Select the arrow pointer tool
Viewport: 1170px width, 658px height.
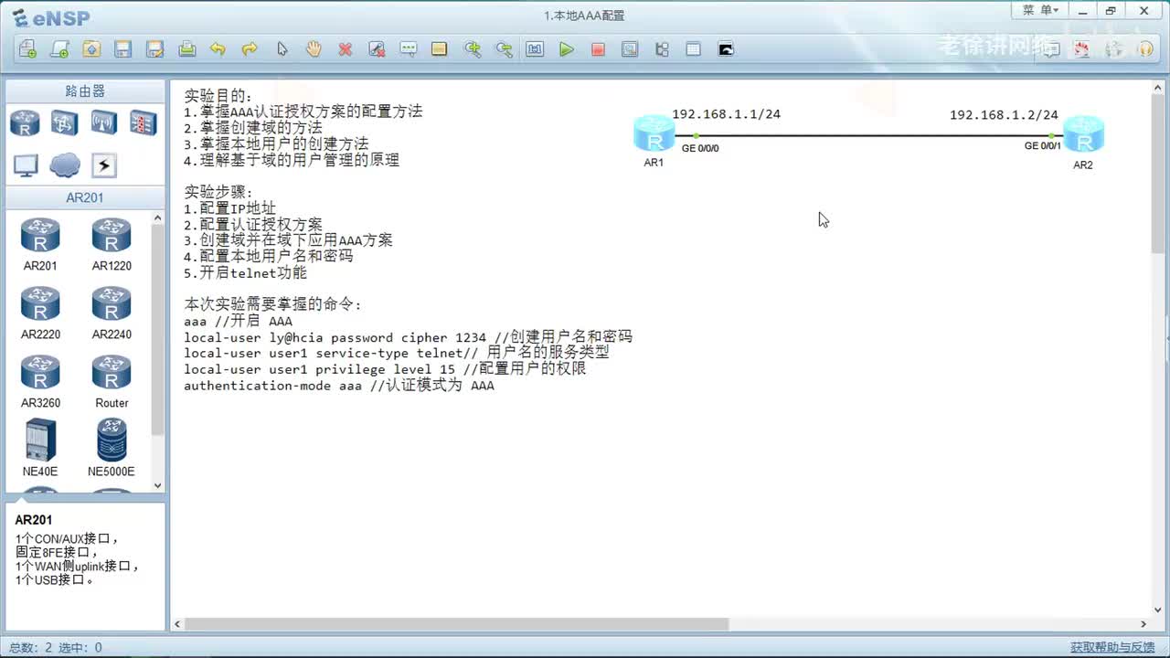pyautogui.click(x=282, y=49)
